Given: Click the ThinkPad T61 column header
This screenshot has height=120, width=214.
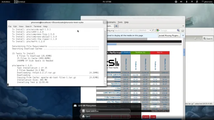Looking at the screenshot, I should point(140,53).
